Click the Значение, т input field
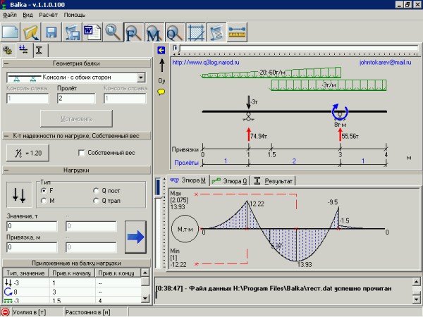 pyautogui.click(x=32, y=226)
